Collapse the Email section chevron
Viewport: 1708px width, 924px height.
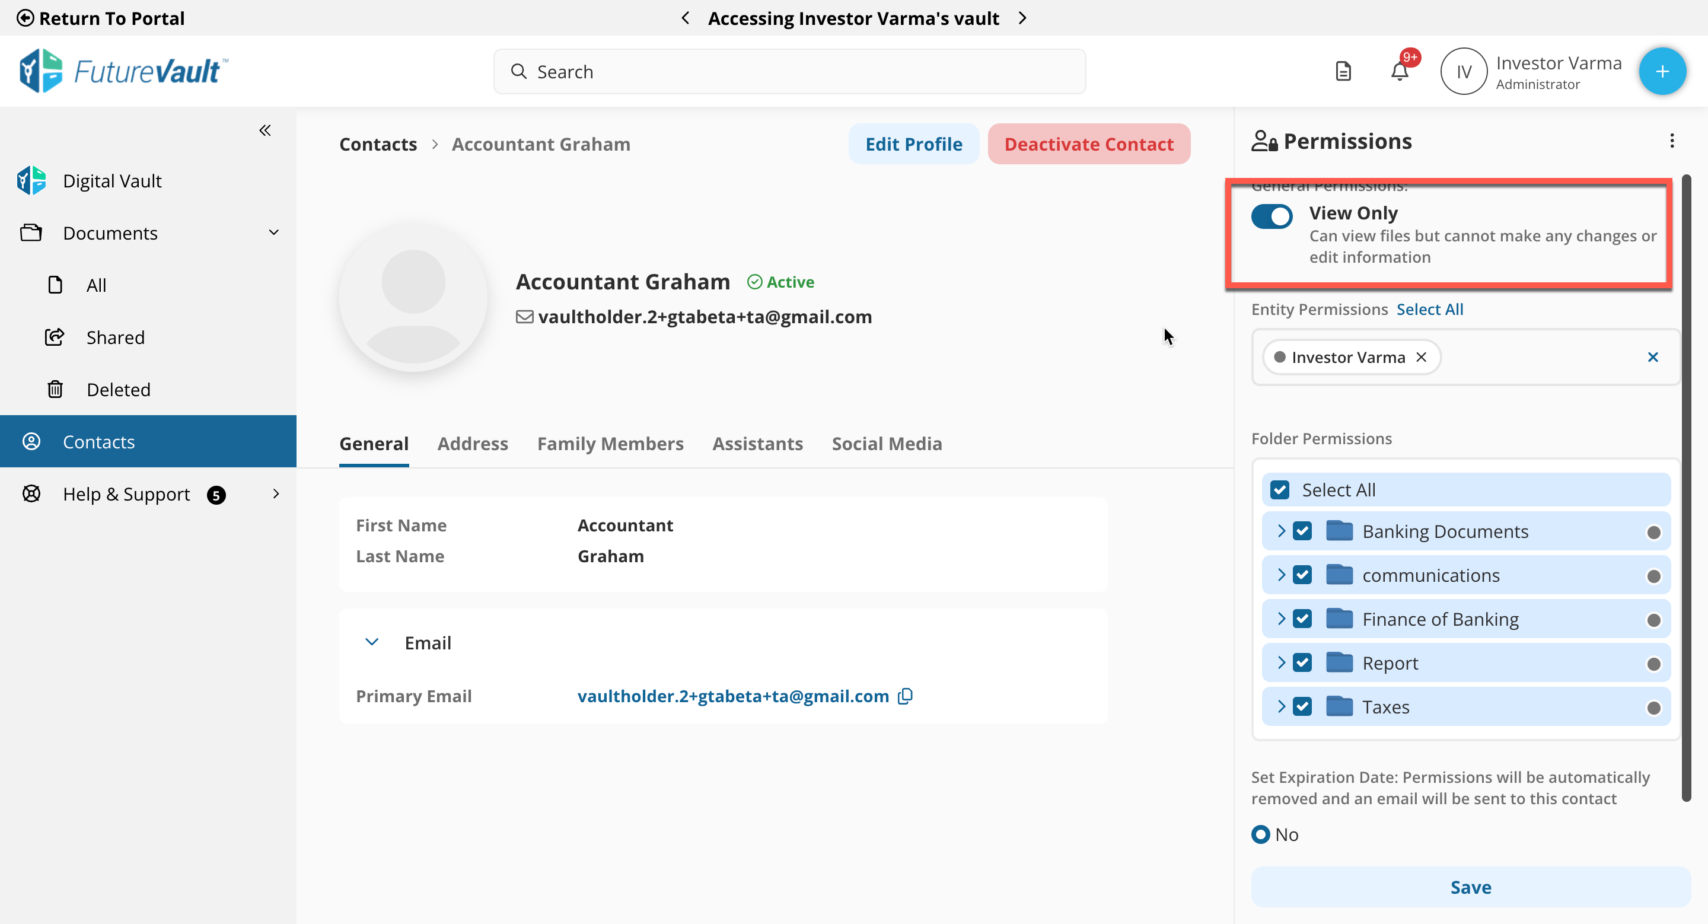(x=372, y=642)
